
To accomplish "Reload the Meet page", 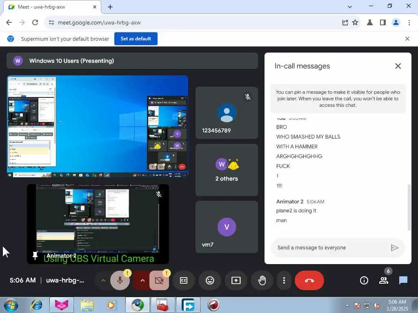I will [x=35, y=23].
